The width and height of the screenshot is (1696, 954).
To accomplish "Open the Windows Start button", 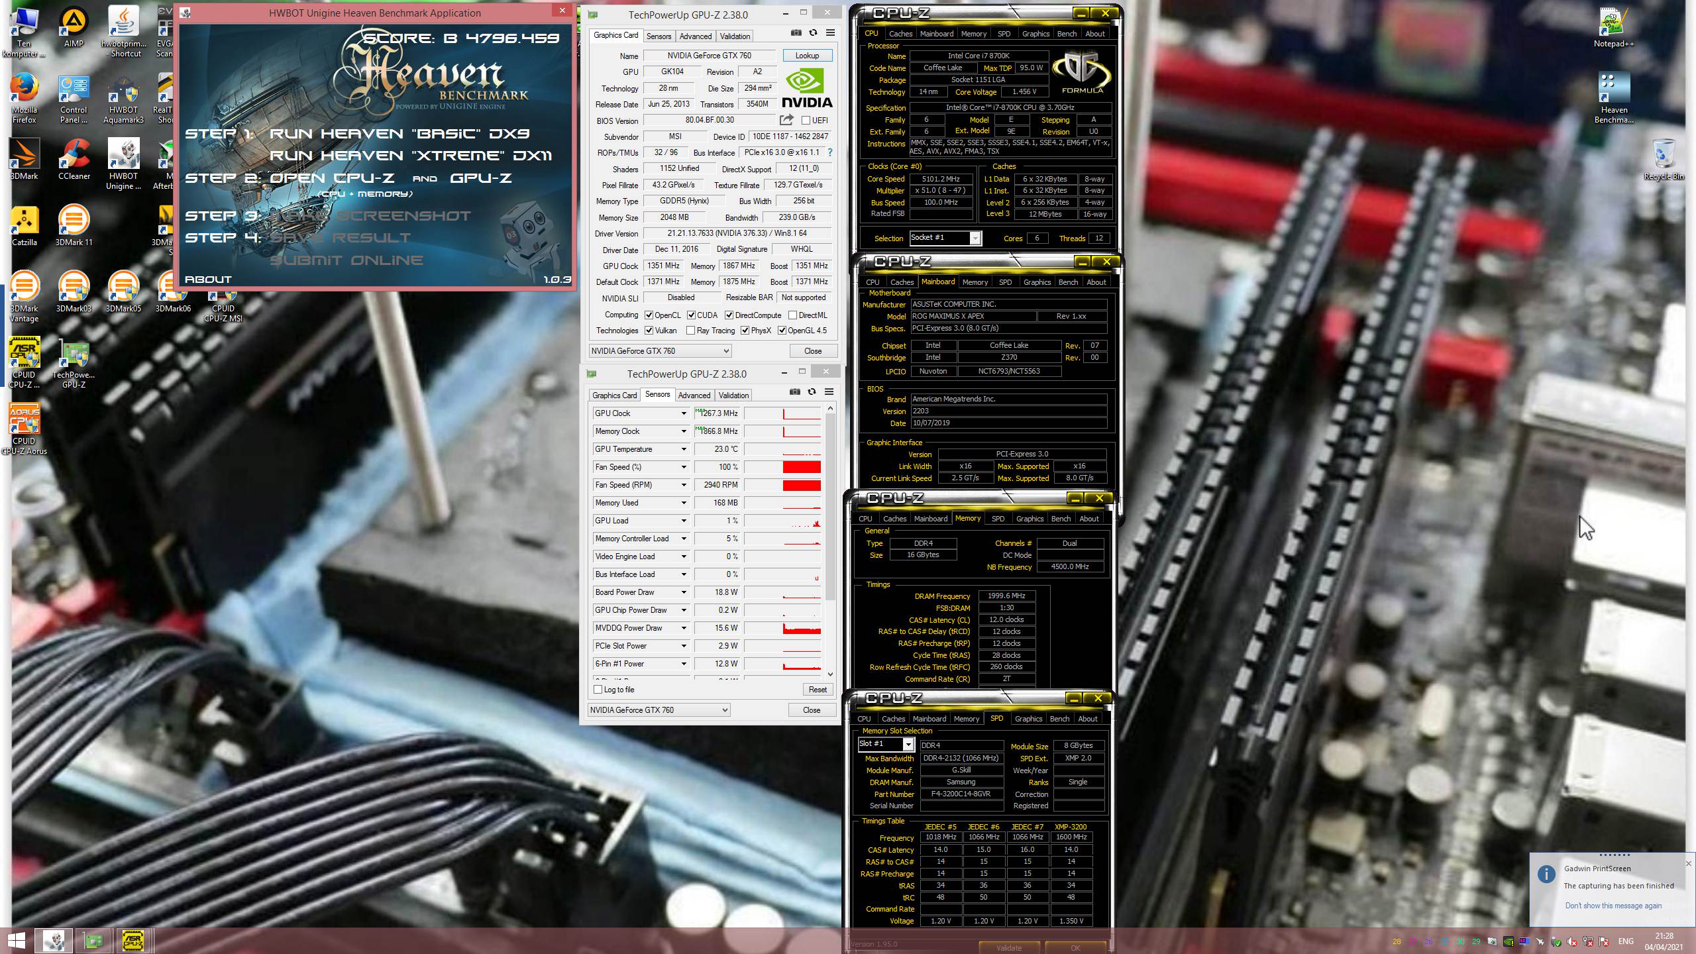I will point(17,941).
